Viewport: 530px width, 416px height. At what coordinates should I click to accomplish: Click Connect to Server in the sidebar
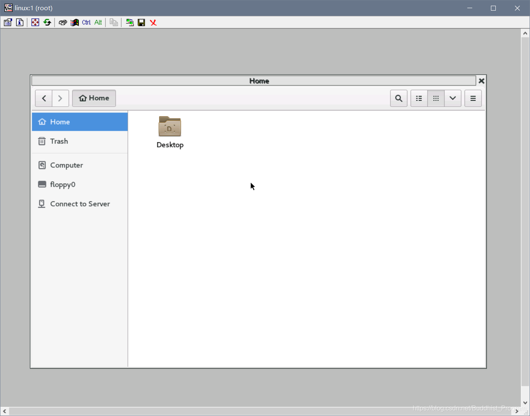click(x=80, y=204)
